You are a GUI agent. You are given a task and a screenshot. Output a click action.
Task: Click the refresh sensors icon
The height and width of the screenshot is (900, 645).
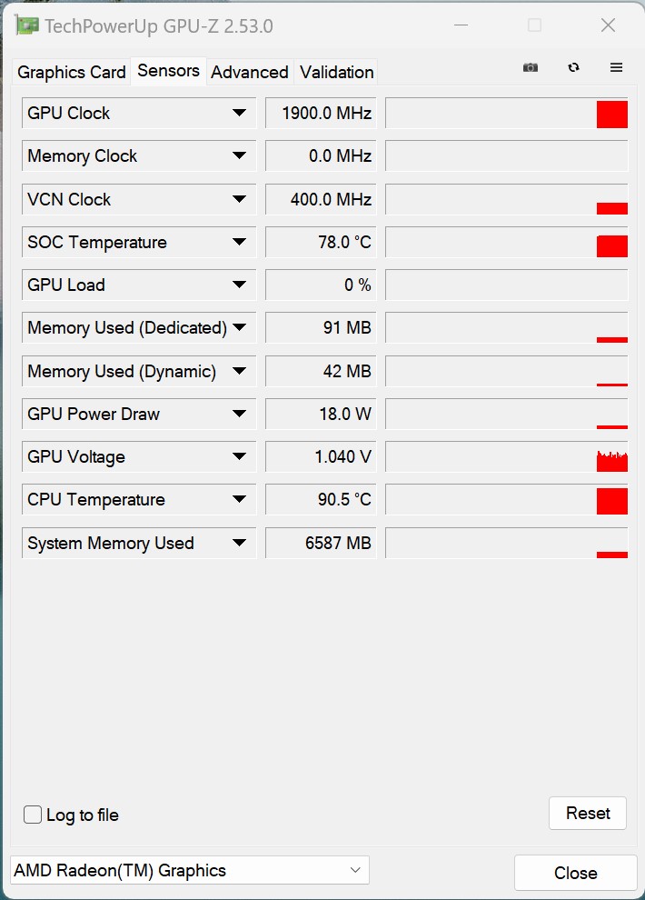(573, 68)
